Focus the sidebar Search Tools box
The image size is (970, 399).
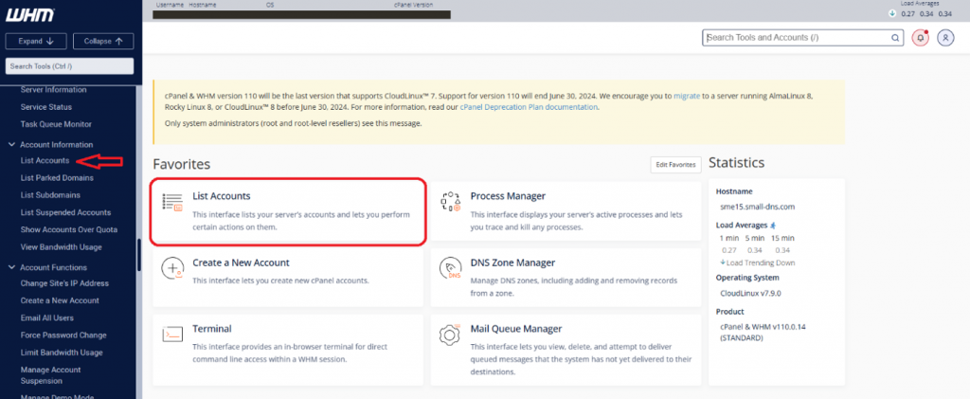pos(69,66)
